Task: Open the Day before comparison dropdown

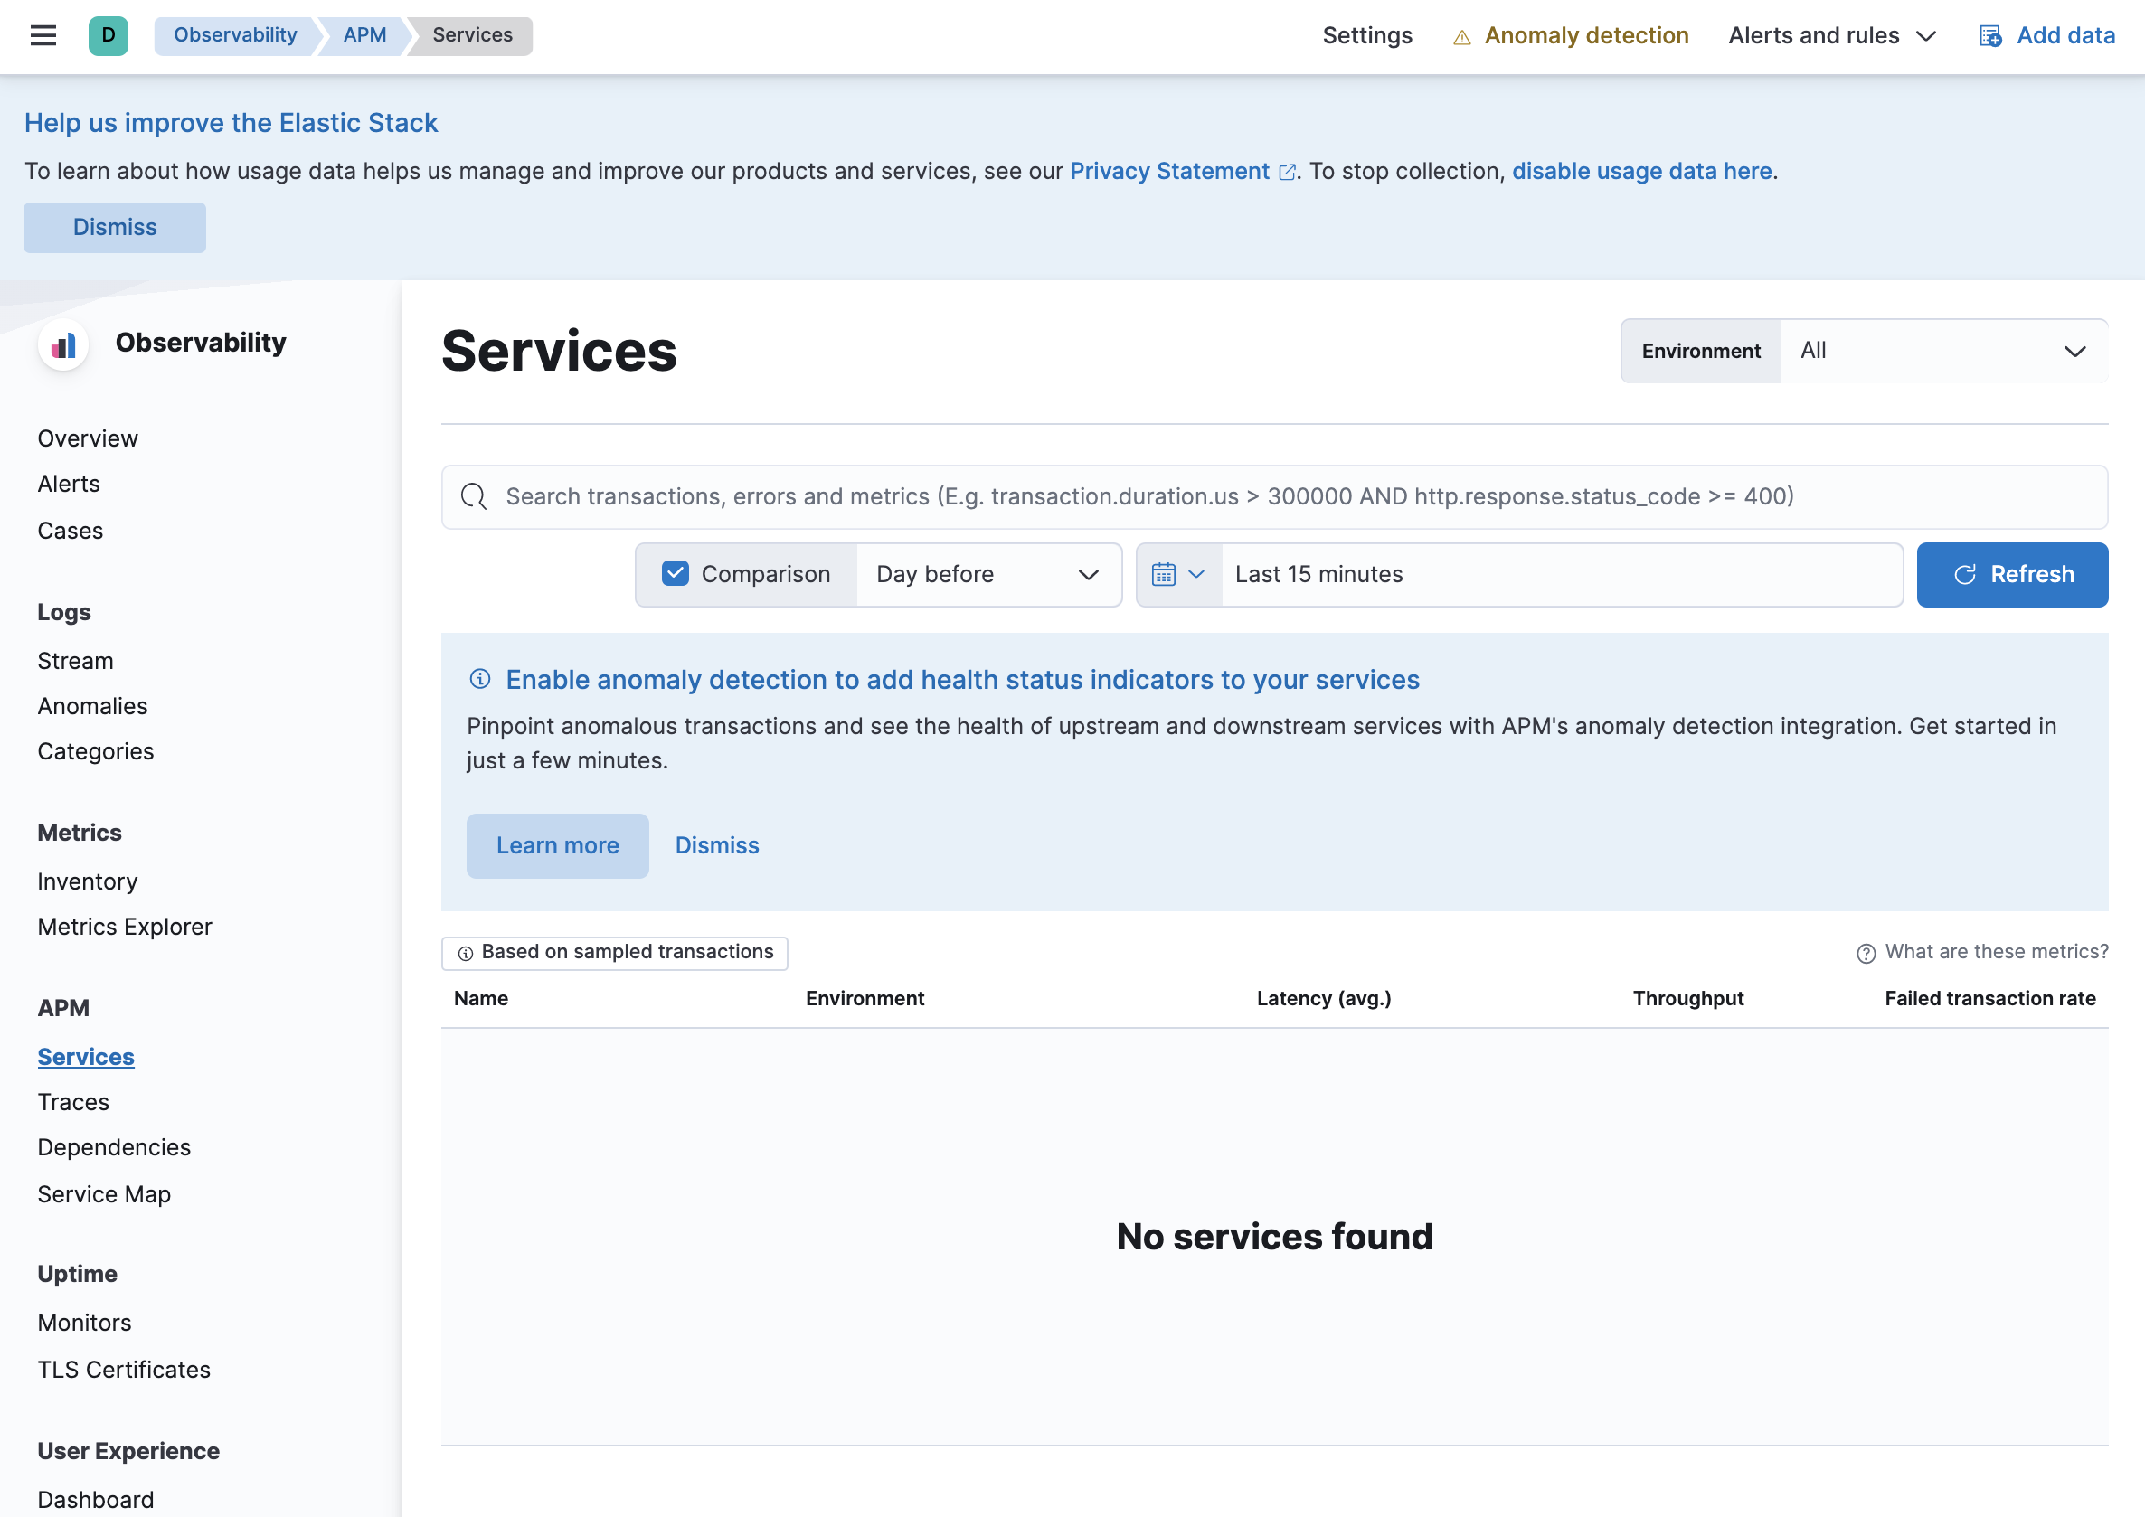Action: [x=988, y=574]
